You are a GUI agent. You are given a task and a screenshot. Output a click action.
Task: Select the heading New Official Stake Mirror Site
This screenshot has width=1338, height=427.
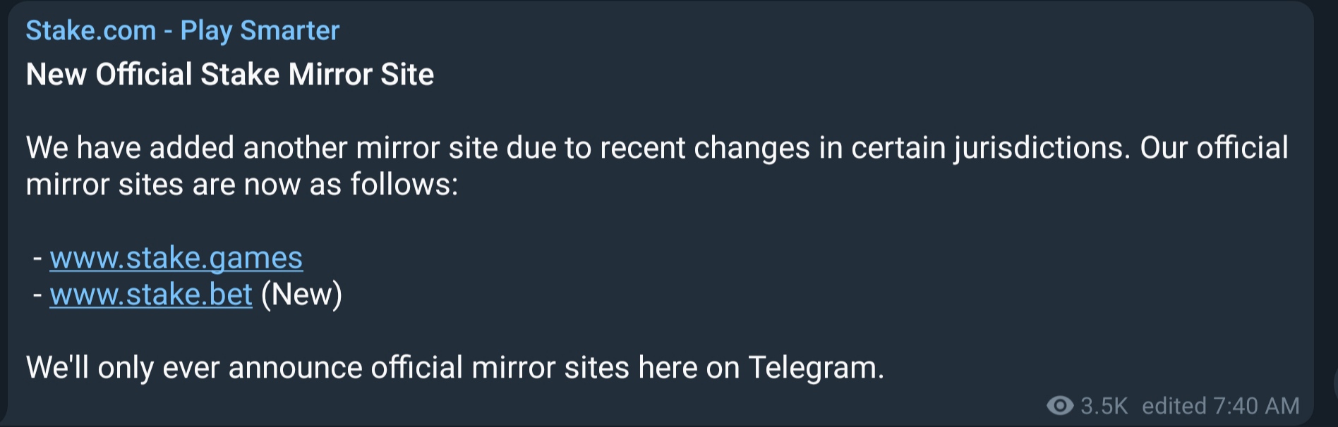pos(230,75)
